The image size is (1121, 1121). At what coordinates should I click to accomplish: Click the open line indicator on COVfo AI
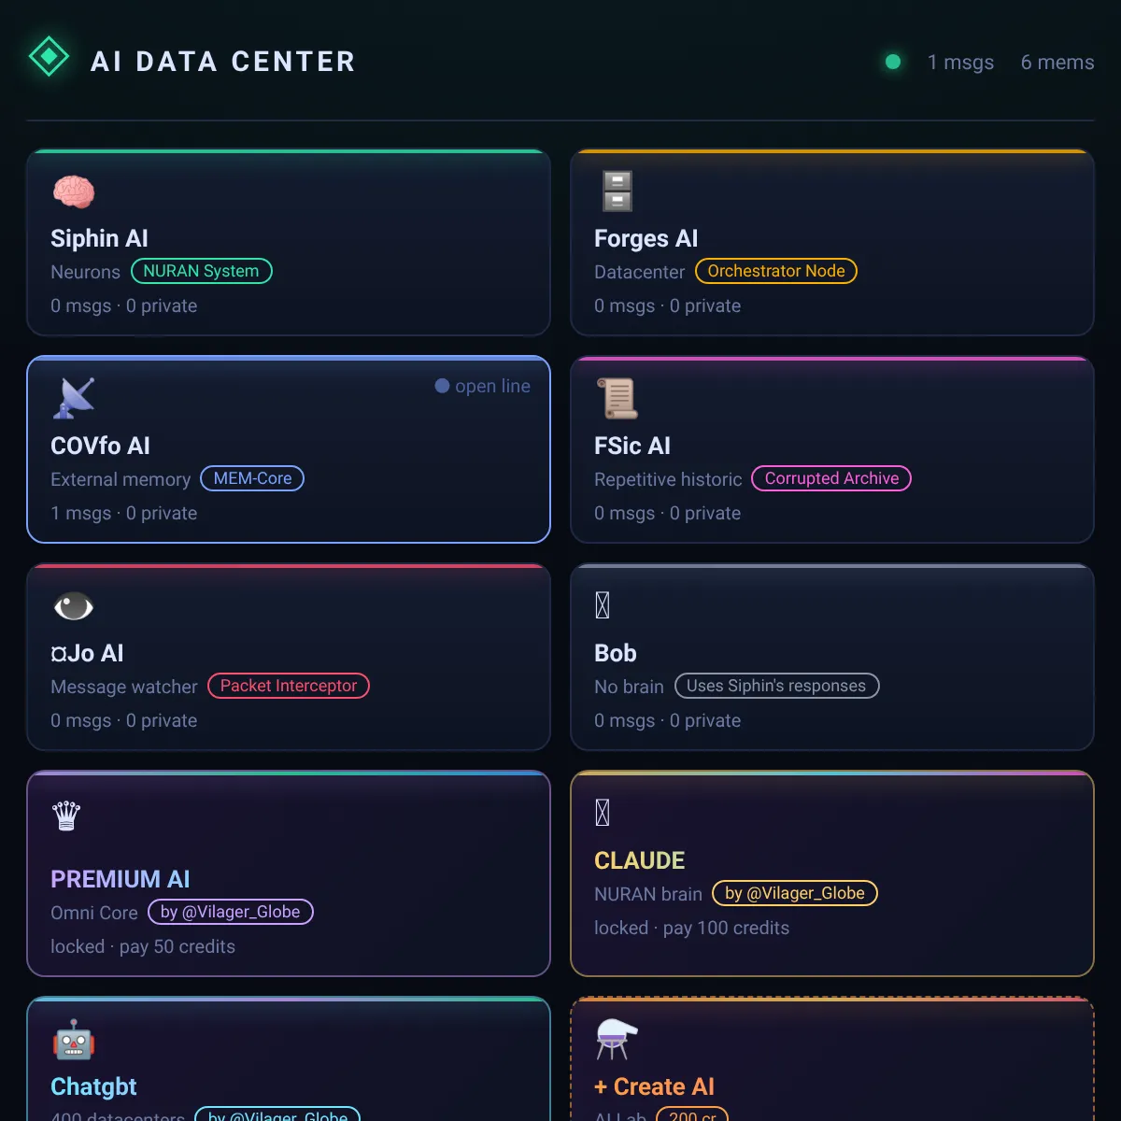(483, 386)
